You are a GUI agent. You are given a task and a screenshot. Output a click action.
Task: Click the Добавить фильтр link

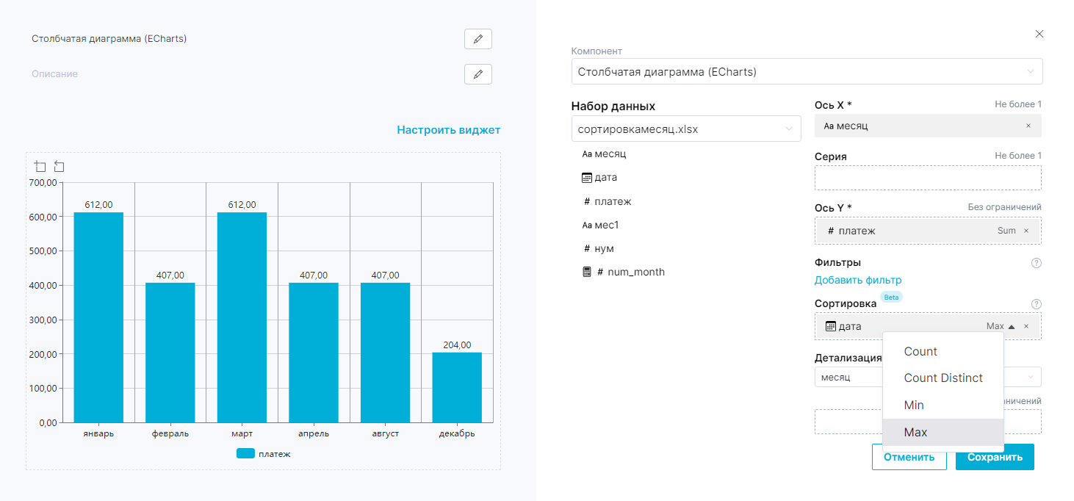click(858, 280)
